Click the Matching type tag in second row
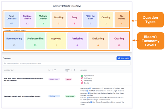The height and width of the screenshot is (110, 166). [54, 96]
